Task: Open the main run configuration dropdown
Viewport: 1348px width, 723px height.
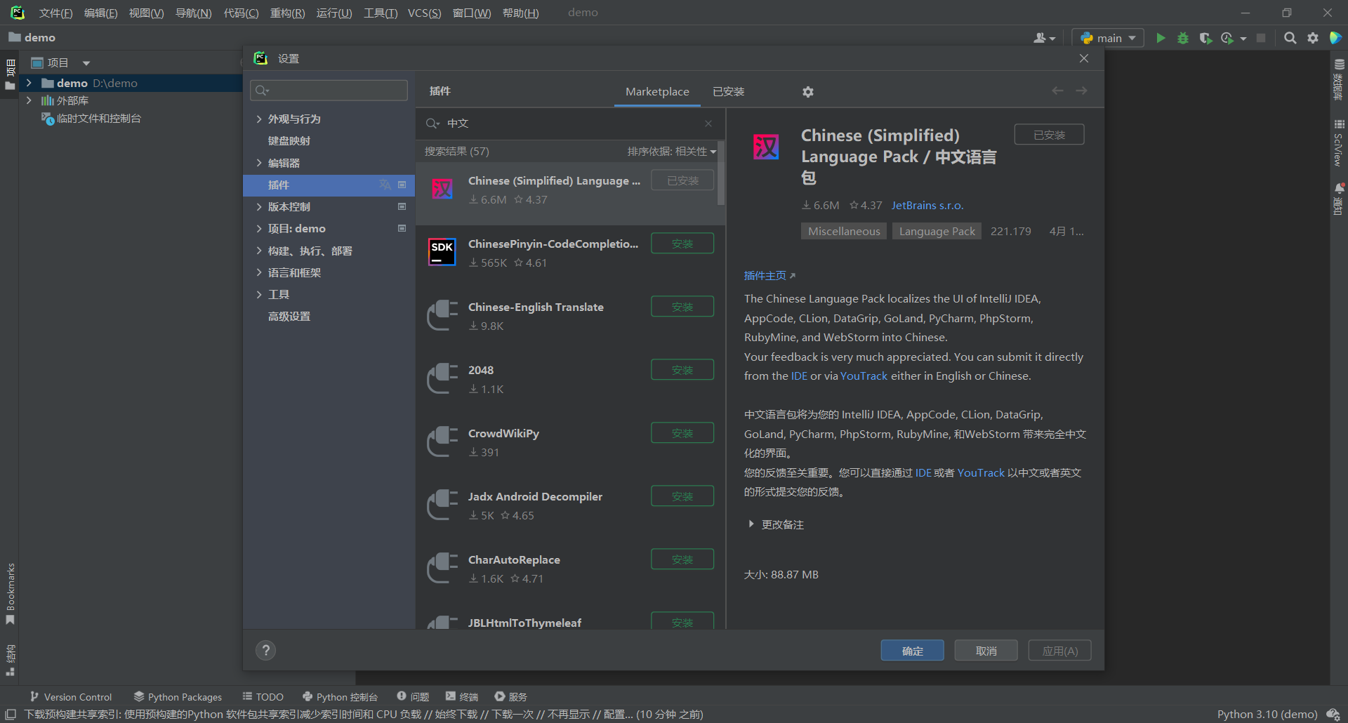Action: (1108, 38)
